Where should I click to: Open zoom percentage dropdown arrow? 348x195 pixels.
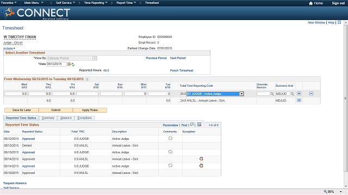tap(341, 192)
